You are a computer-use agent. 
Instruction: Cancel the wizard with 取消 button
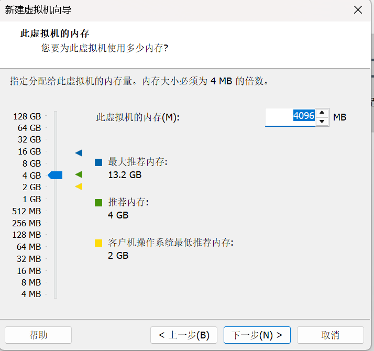[331, 335]
